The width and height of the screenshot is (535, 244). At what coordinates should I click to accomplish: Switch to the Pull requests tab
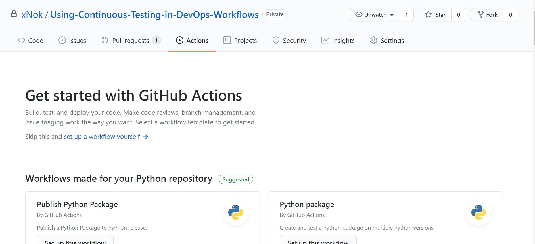point(131,41)
